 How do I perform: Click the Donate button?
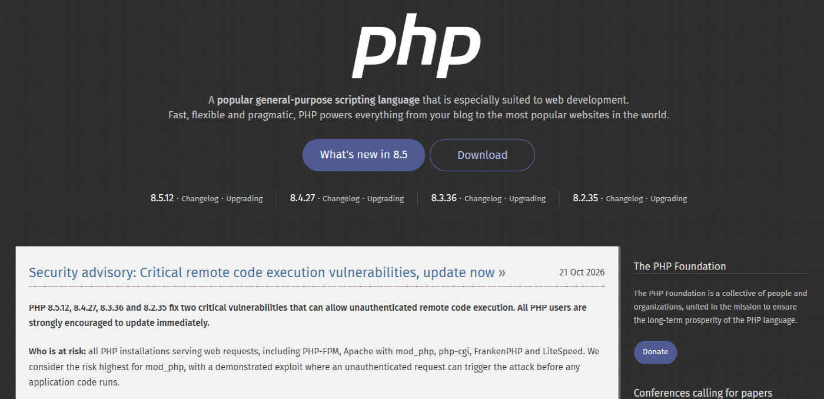click(655, 352)
